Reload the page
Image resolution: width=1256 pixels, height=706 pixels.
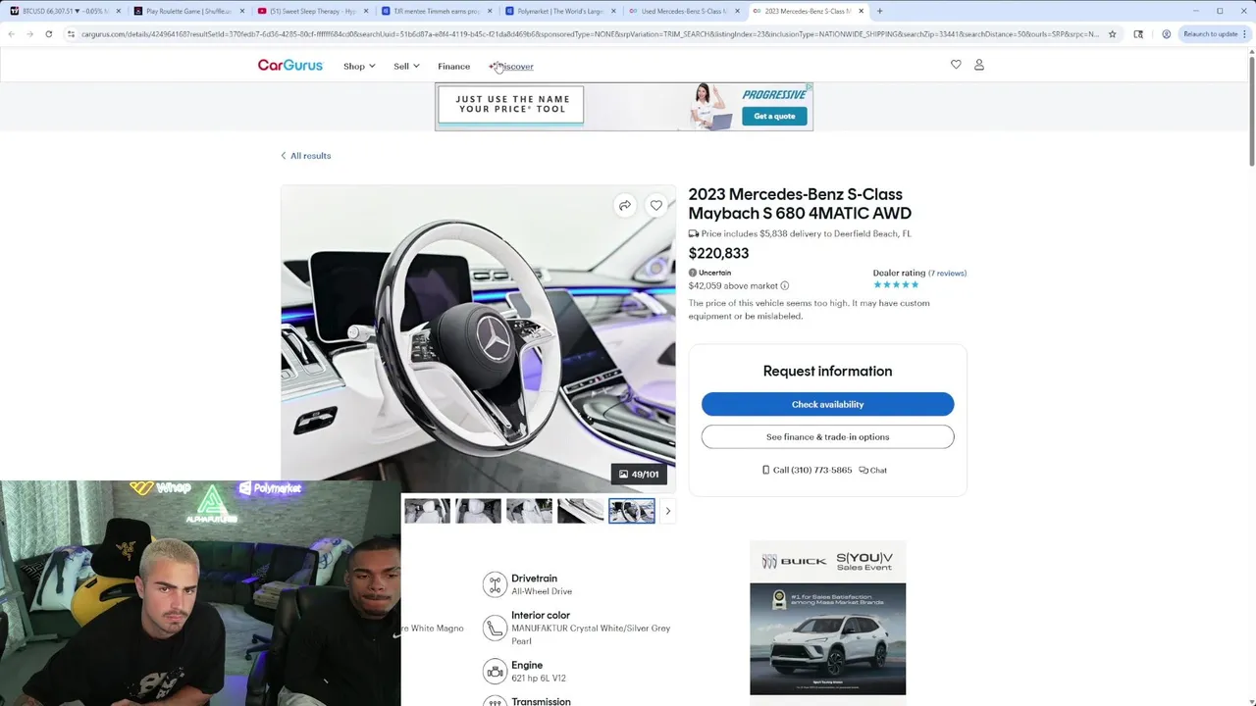pos(48,34)
